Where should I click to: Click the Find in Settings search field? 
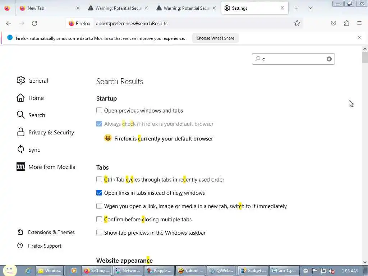(x=293, y=59)
